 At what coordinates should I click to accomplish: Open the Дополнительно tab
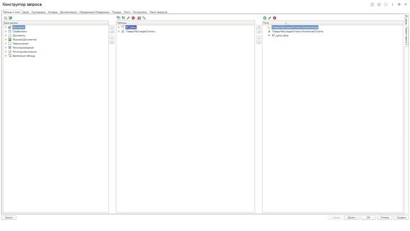coord(69,12)
